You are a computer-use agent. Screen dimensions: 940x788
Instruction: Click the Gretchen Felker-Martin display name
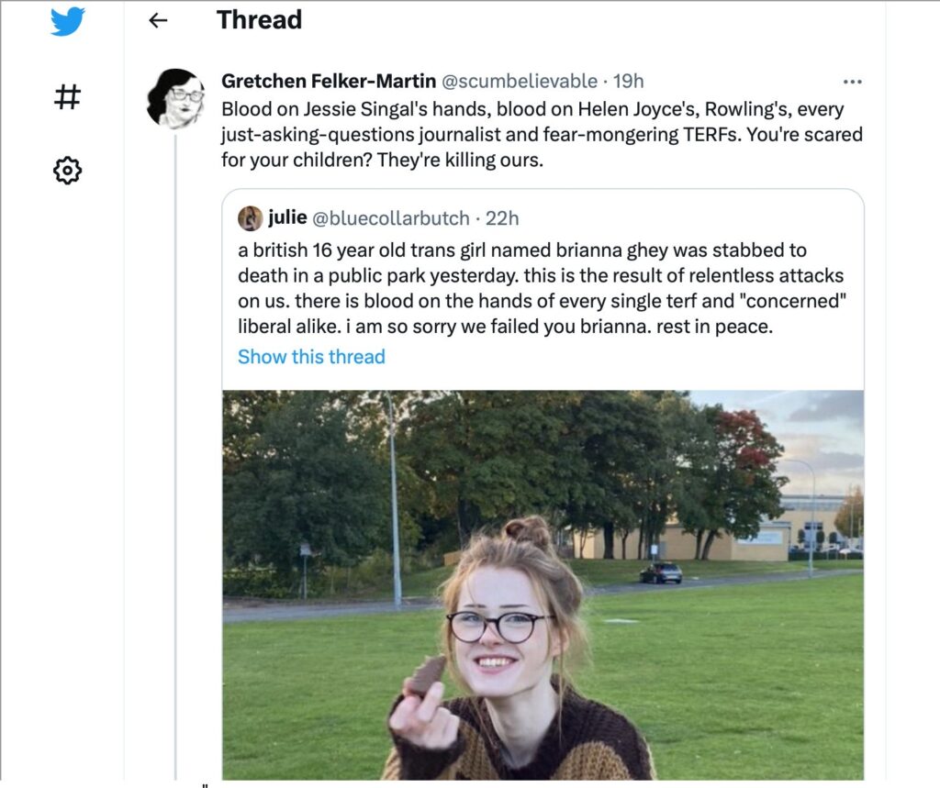click(x=329, y=82)
